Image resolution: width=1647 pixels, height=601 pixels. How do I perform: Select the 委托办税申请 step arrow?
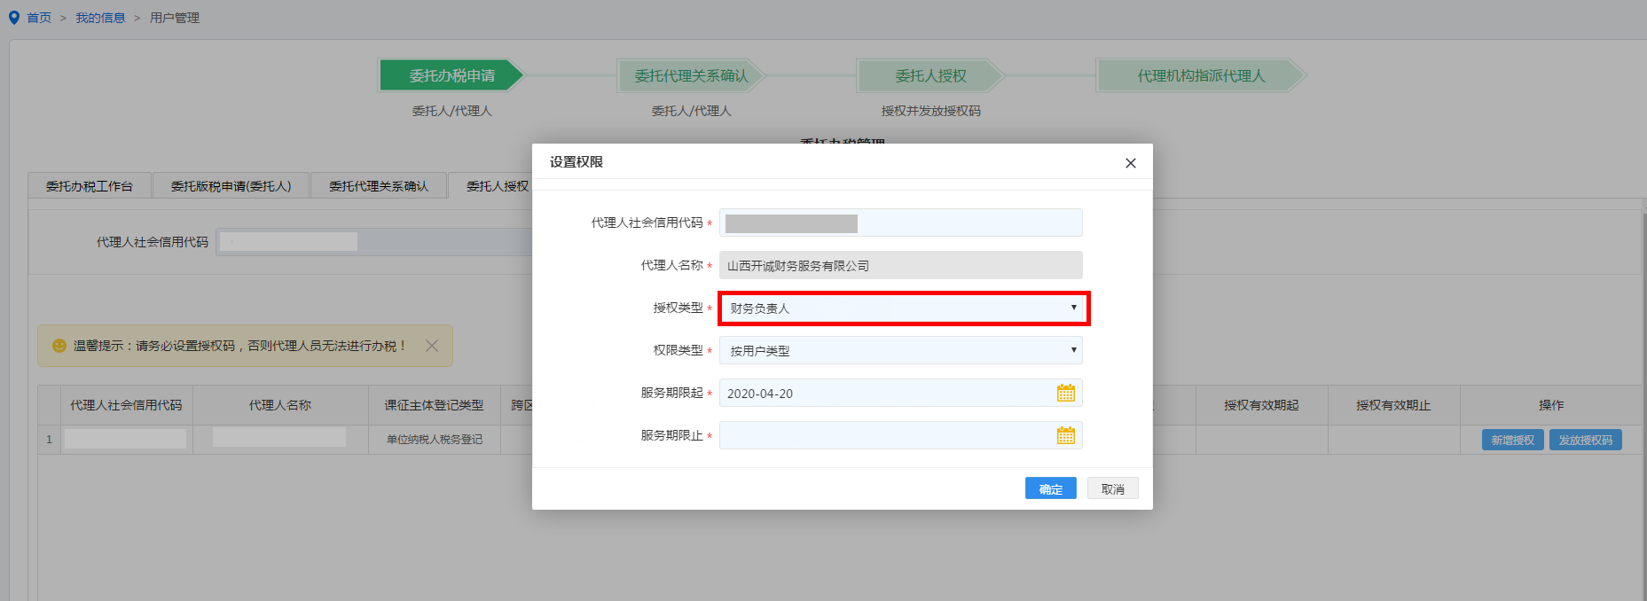(x=451, y=75)
